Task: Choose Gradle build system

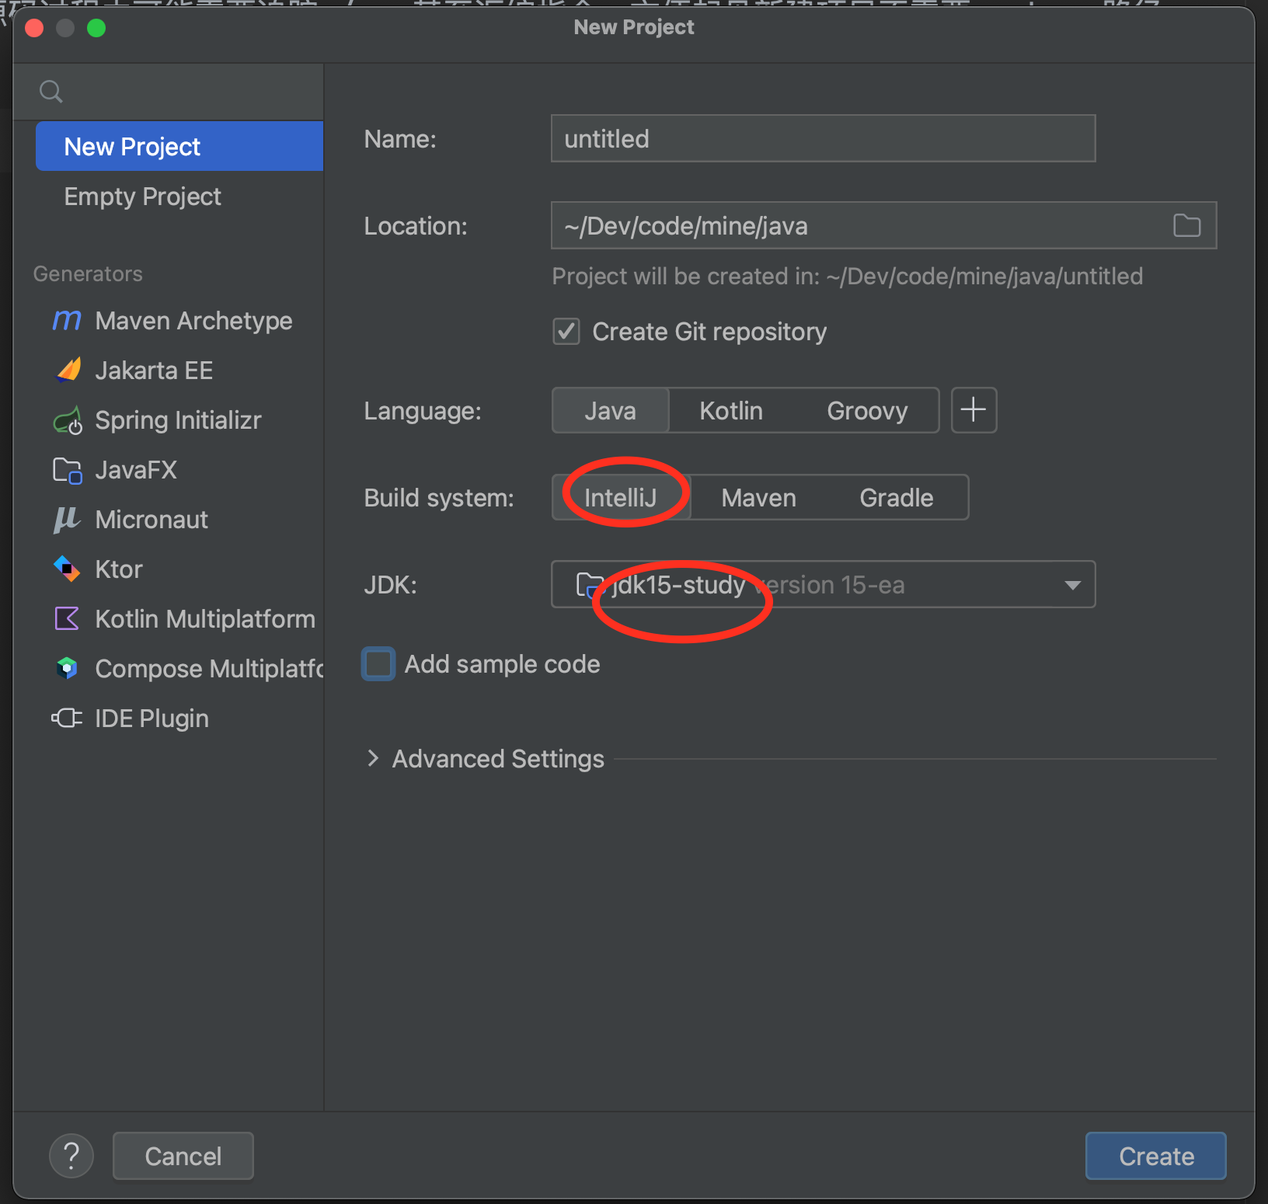Action: (x=897, y=497)
